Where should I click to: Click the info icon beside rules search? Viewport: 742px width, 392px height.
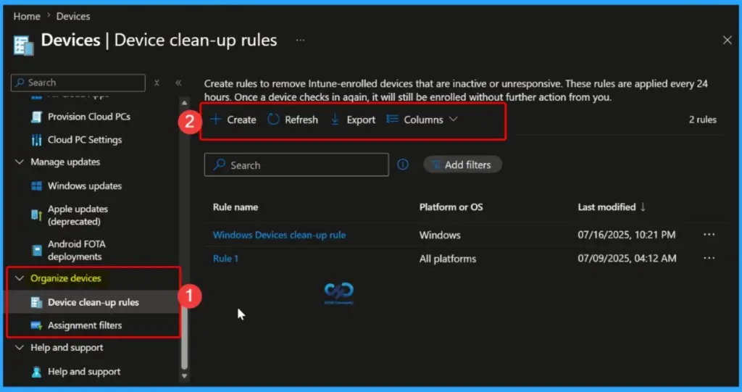tap(403, 164)
